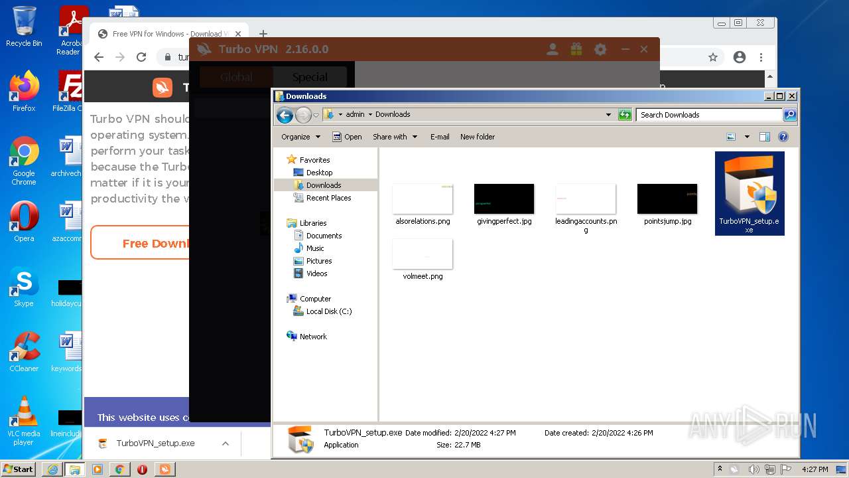
Task: Expand the Share with menu
Action: [x=395, y=137]
